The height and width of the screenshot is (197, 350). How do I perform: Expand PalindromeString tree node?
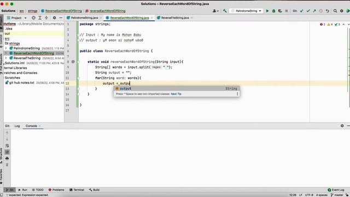(6, 48)
